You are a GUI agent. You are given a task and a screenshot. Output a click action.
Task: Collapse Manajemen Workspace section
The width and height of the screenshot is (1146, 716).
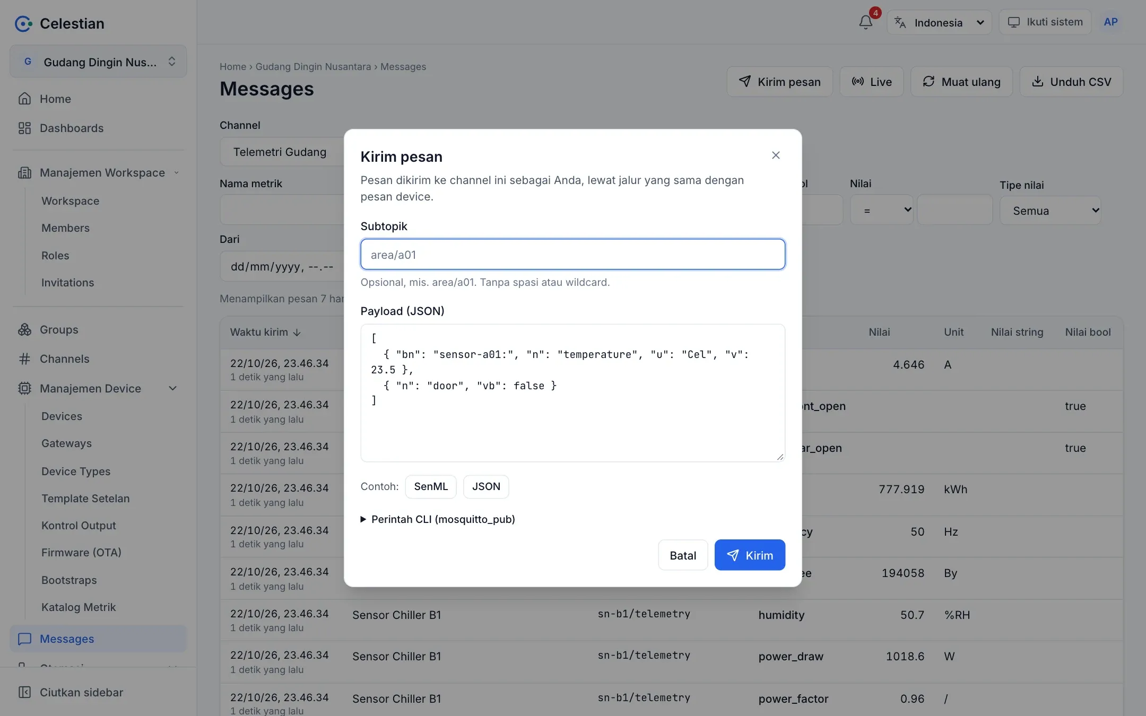(x=99, y=172)
